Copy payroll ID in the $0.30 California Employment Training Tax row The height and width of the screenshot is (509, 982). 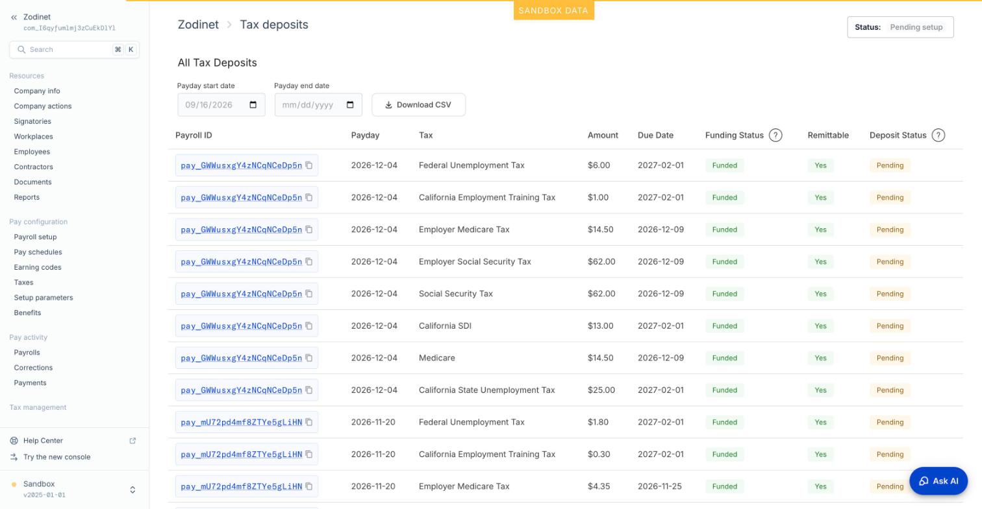[309, 455]
